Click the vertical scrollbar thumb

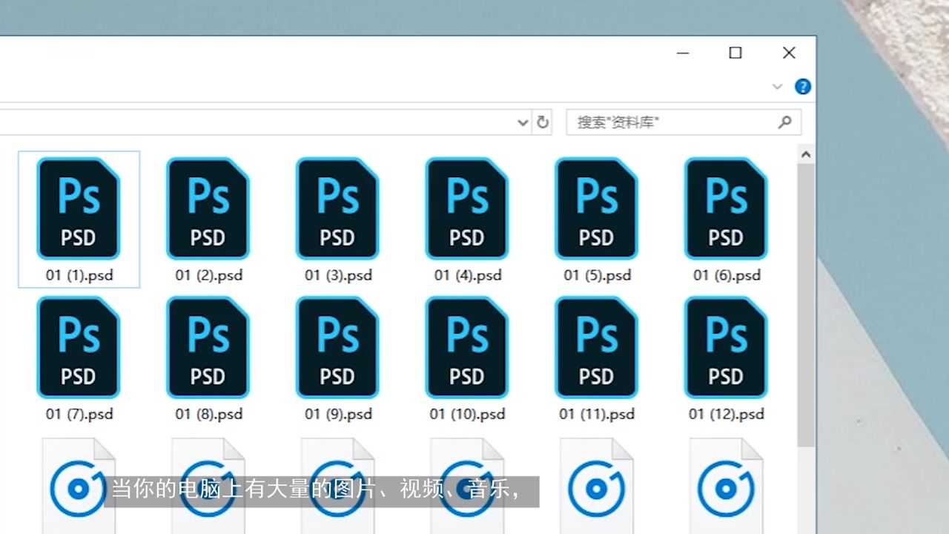[806, 306]
